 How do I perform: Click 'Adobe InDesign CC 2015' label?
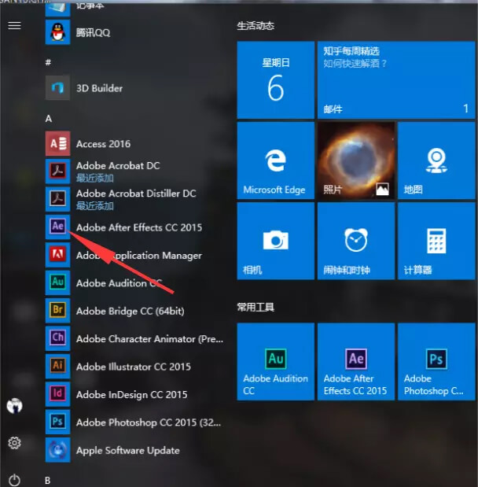132,394
